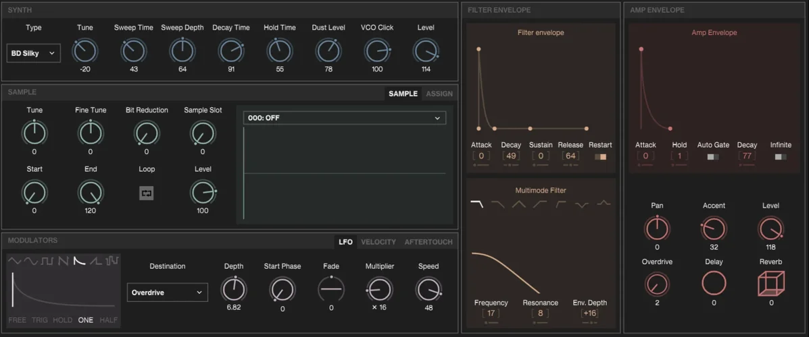Pick the first sine LFO waveform
The height and width of the screenshot is (337, 809).
[x=14, y=261]
